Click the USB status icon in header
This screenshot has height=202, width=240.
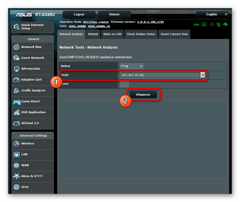(x=225, y=24)
